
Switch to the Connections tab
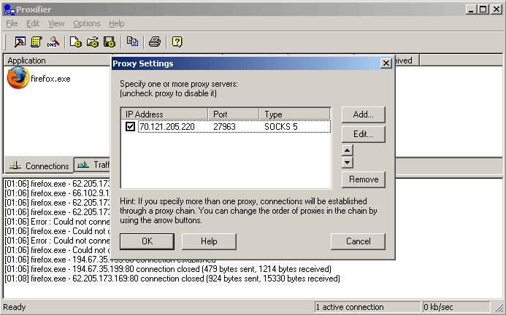(39, 166)
